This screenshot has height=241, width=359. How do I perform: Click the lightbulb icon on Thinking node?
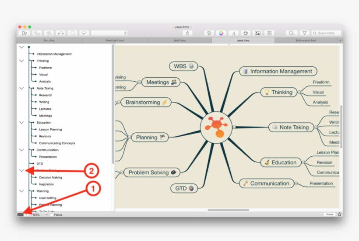(x=267, y=92)
